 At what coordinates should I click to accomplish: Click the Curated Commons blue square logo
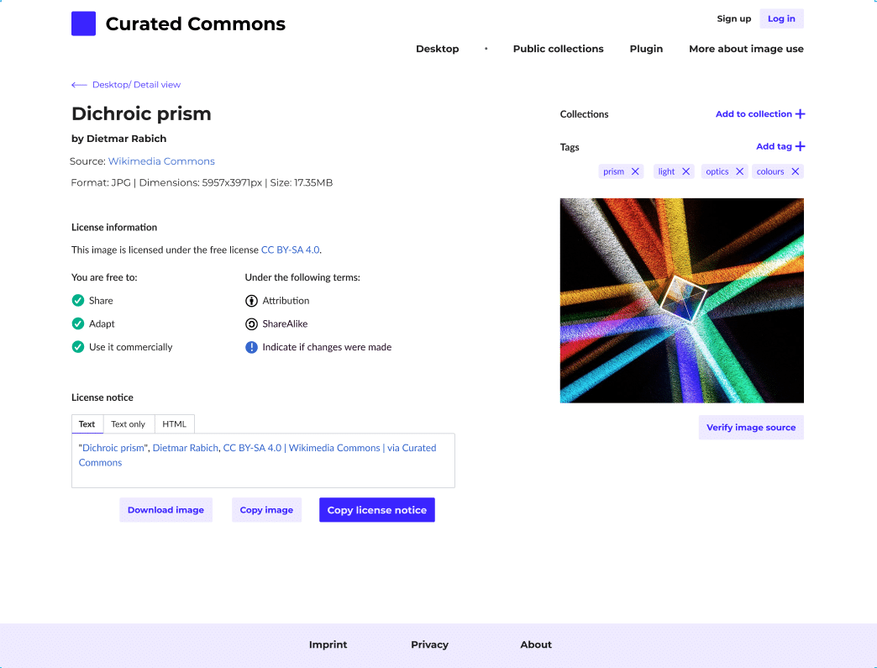83,24
